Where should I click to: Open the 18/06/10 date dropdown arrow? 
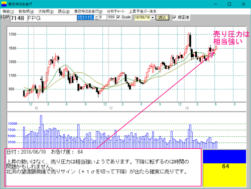(x=153, y=18)
